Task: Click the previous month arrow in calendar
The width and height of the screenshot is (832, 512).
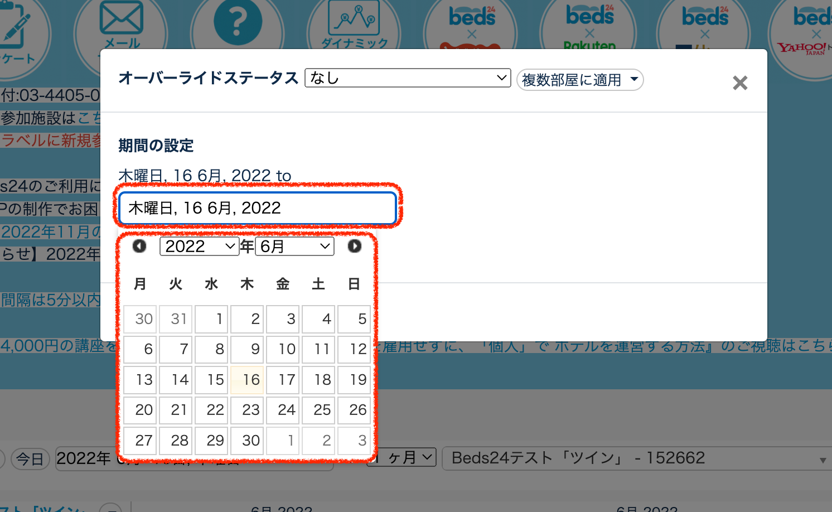Action: (139, 246)
